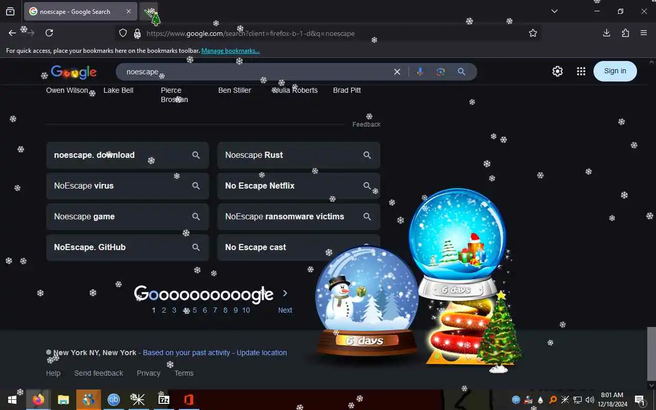Screen dimensions: 656x410
Task: Click the Feedback link
Action: click(x=366, y=125)
